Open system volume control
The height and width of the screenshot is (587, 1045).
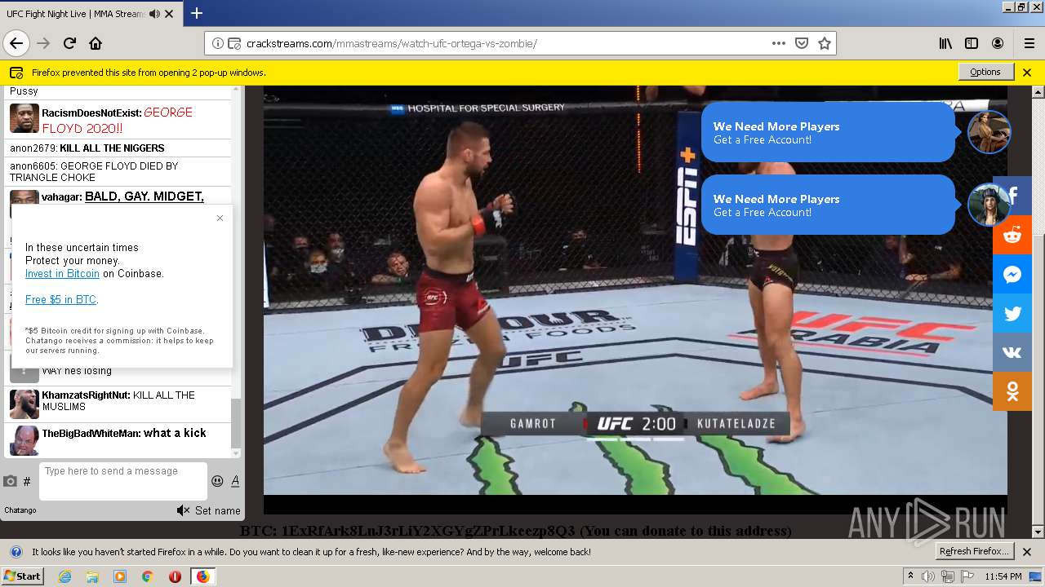pos(928,576)
